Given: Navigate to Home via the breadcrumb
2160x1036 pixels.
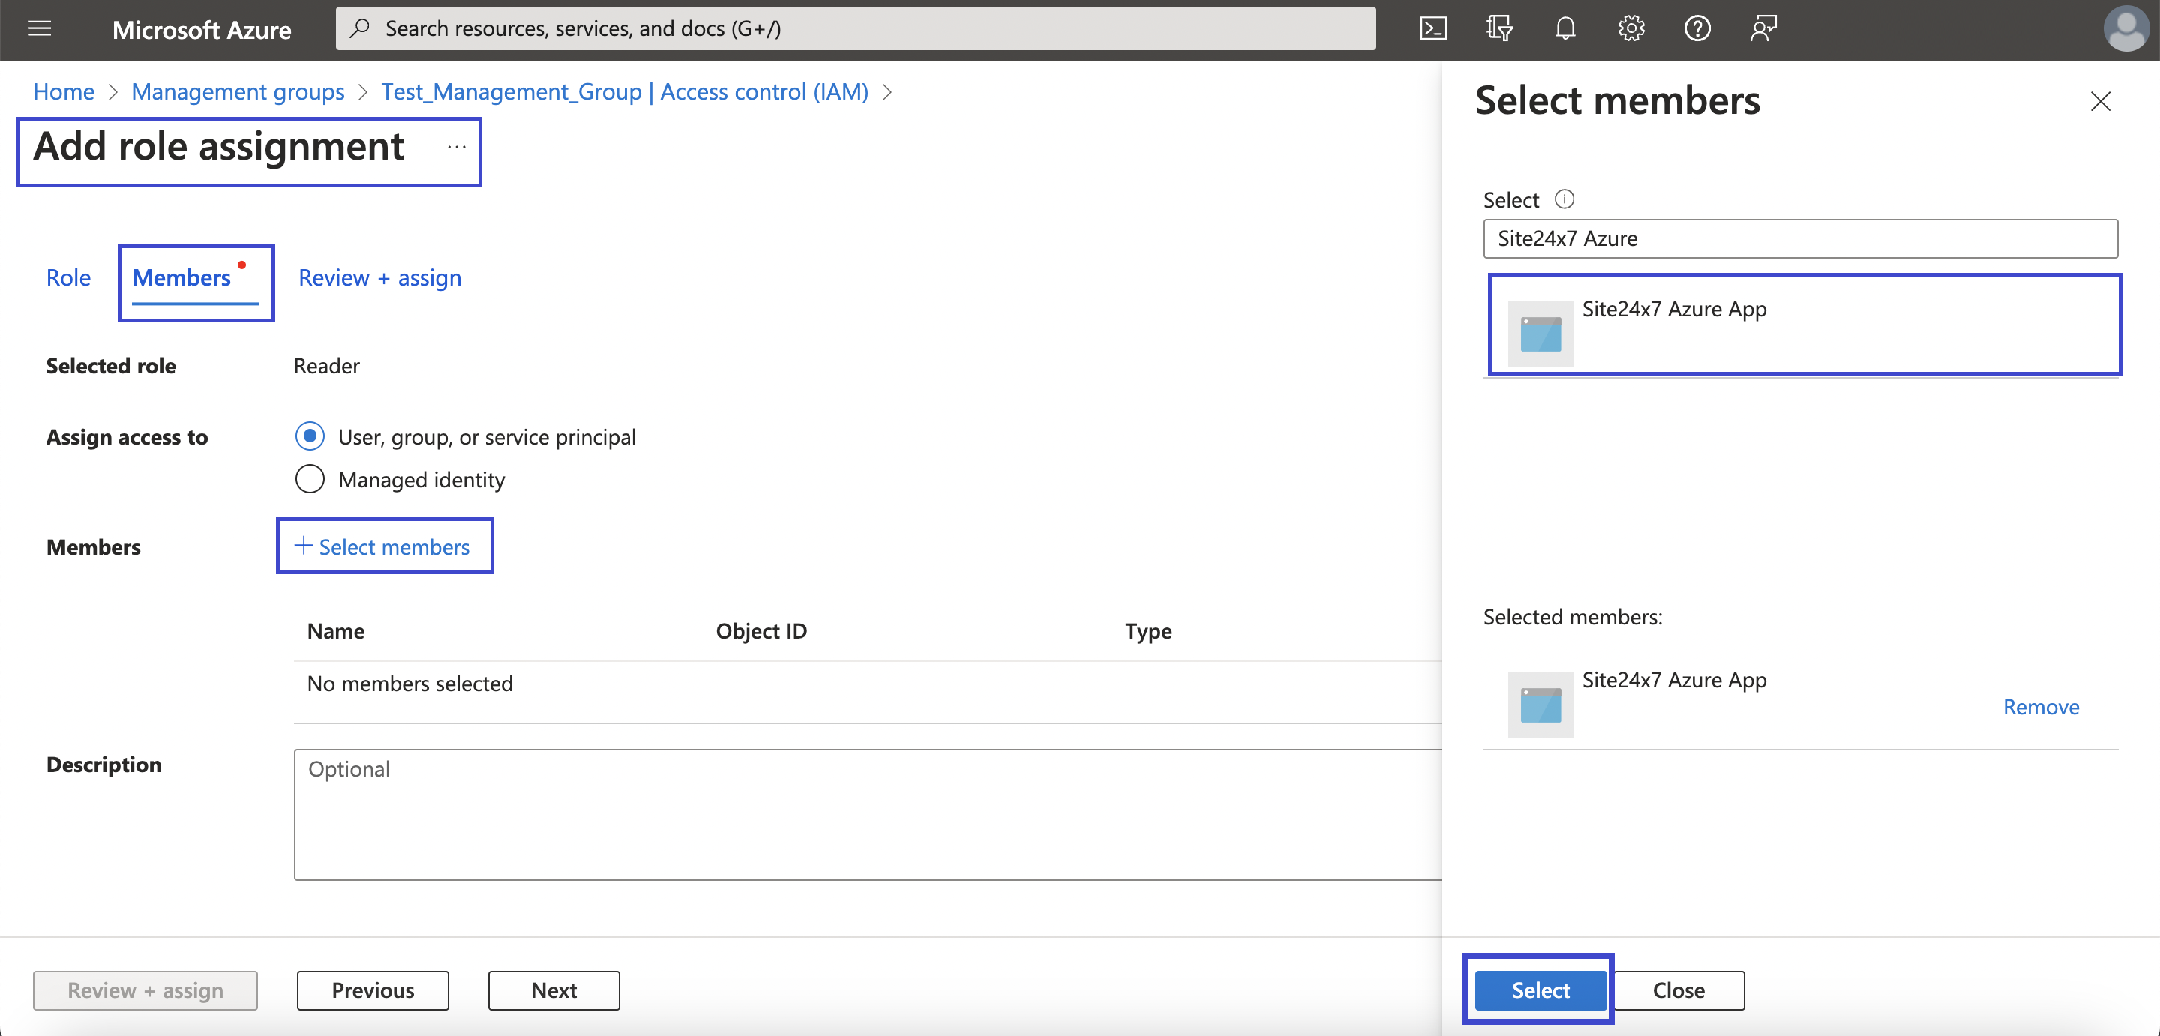Looking at the screenshot, I should click(63, 91).
